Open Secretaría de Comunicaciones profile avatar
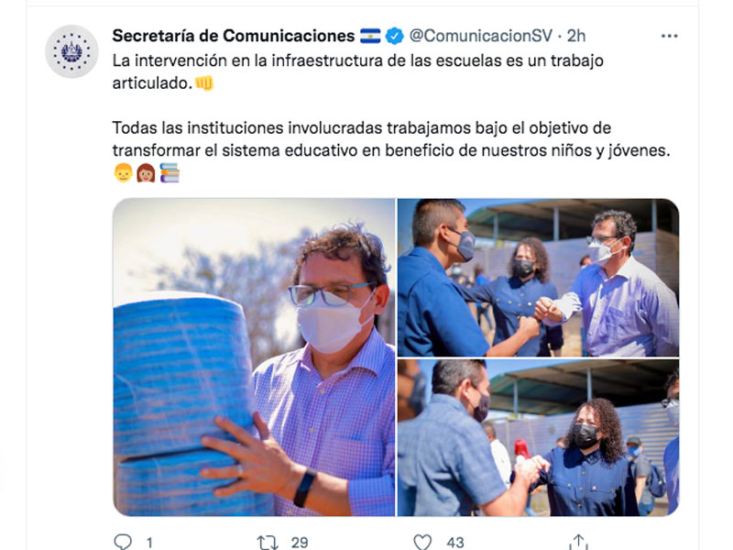This screenshot has height=550, width=733. (71, 51)
